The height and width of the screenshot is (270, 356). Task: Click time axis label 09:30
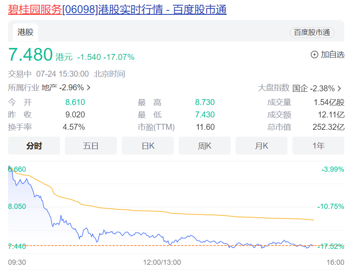coord(17,262)
